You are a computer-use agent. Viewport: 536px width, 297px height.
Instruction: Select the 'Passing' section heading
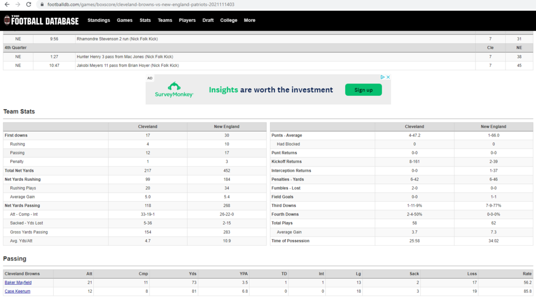(x=14, y=259)
